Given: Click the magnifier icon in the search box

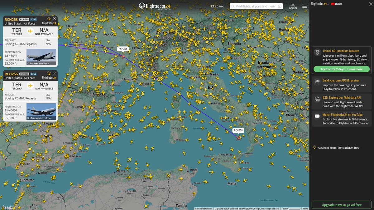Looking at the screenshot, I should (233, 6).
